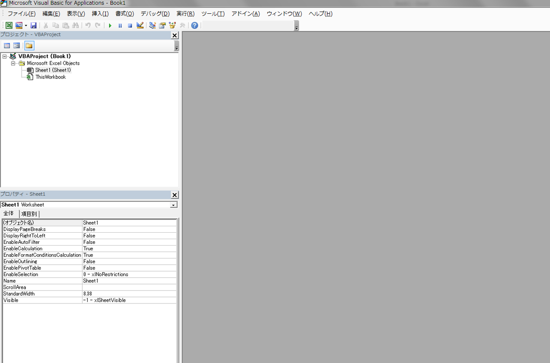550x363 pixels.
Task: Open VBA Help with the Help icon
Action: click(x=194, y=25)
